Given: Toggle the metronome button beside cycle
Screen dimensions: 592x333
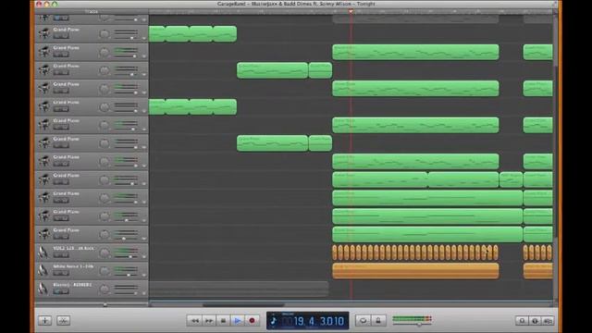Looking at the screenshot, I should coord(378,321).
